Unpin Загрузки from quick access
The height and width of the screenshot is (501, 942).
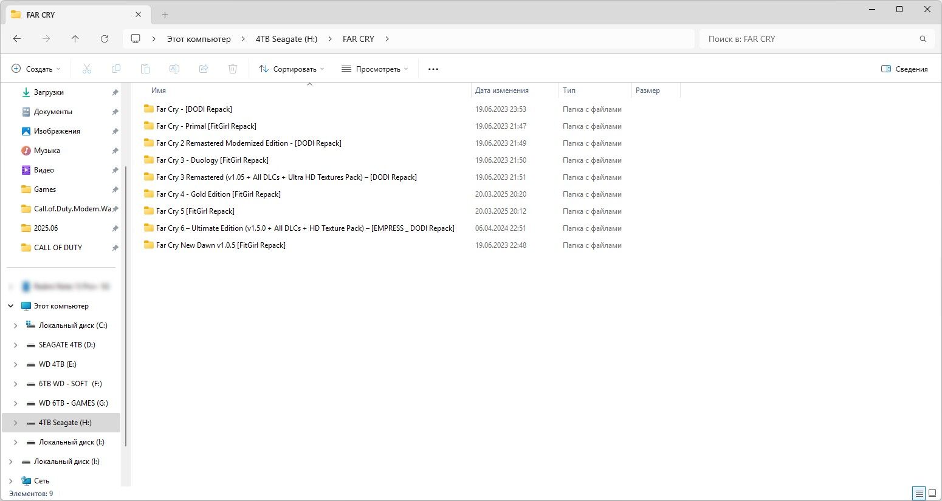pyautogui.click(x=115, y=92)
